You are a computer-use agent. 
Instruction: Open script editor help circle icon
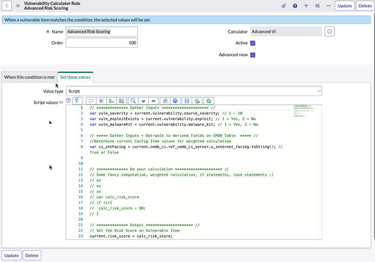pos(68,101)
